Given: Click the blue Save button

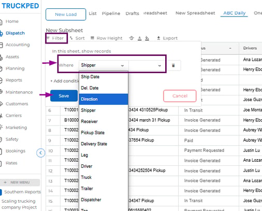Looking at the screenshot, I should coord(64,96).
